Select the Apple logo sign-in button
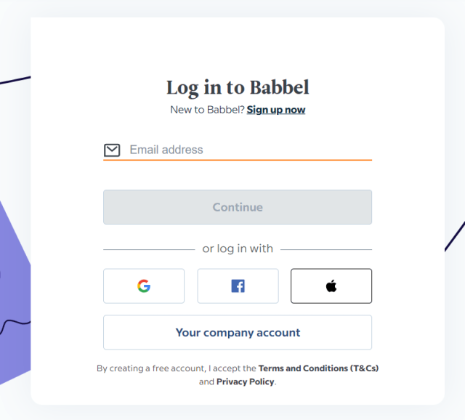This screenshot has width=465, height=420. pos(331,286)
